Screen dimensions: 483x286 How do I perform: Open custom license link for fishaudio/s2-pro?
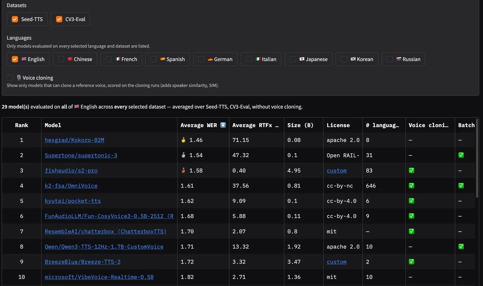(337, 170)
